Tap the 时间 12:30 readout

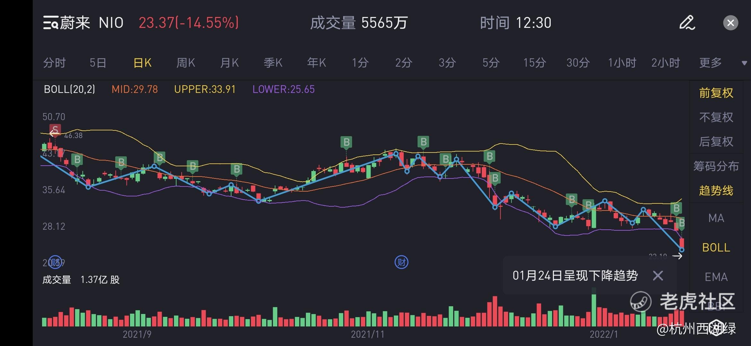[x=515, y=23]
